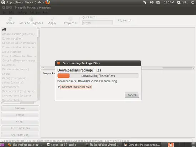The height and width of the screenshot is (147, 196).
Task: Switch to Synaptic Package Manager taskbar entry
Action: 142,145
